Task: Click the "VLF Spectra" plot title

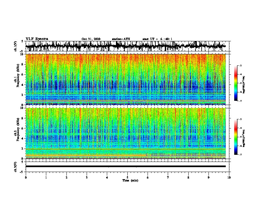Action: tap(37, 39)
